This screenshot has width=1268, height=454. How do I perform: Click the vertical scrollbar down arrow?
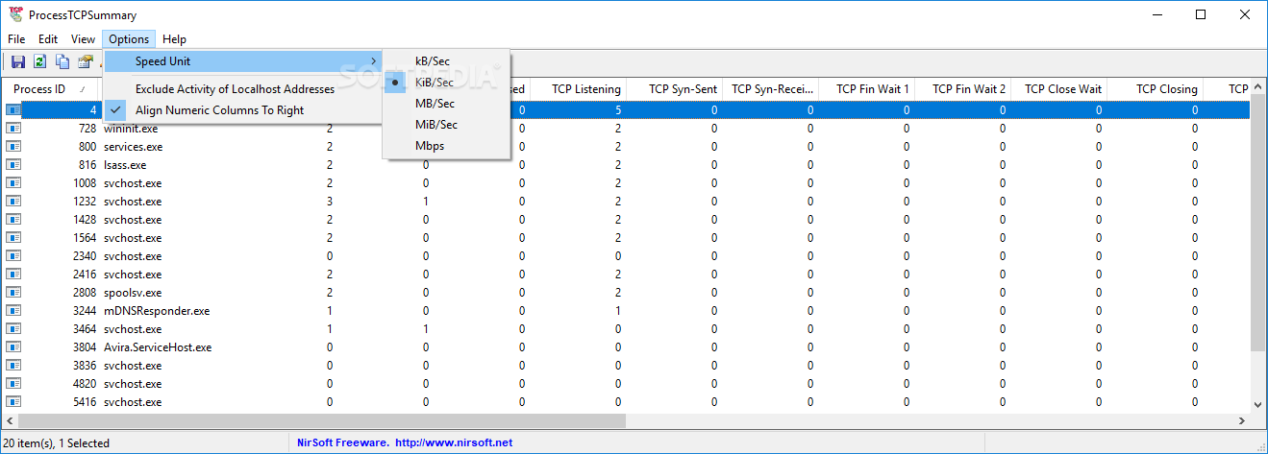pos(1259,404)
